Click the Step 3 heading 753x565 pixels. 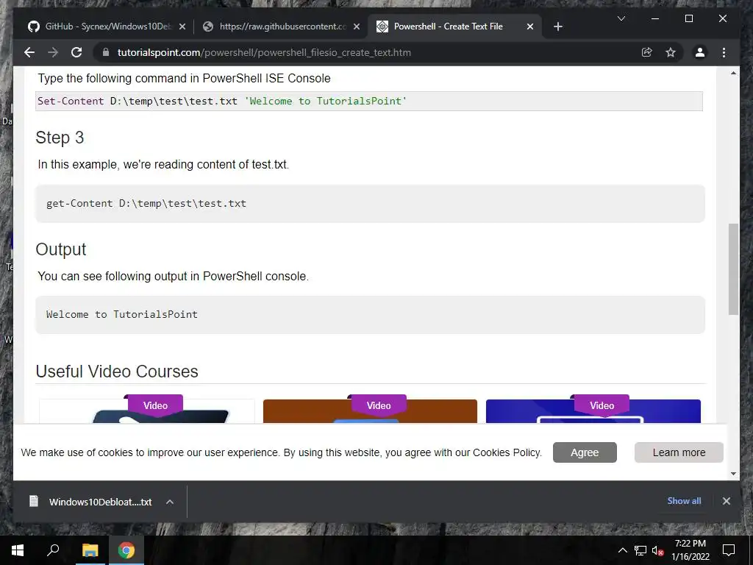click(x=60, y=138)
